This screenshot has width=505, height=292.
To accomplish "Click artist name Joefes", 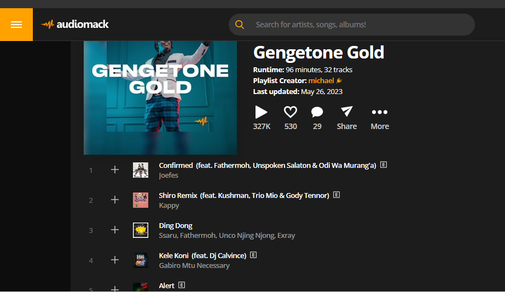I will 169,176.
